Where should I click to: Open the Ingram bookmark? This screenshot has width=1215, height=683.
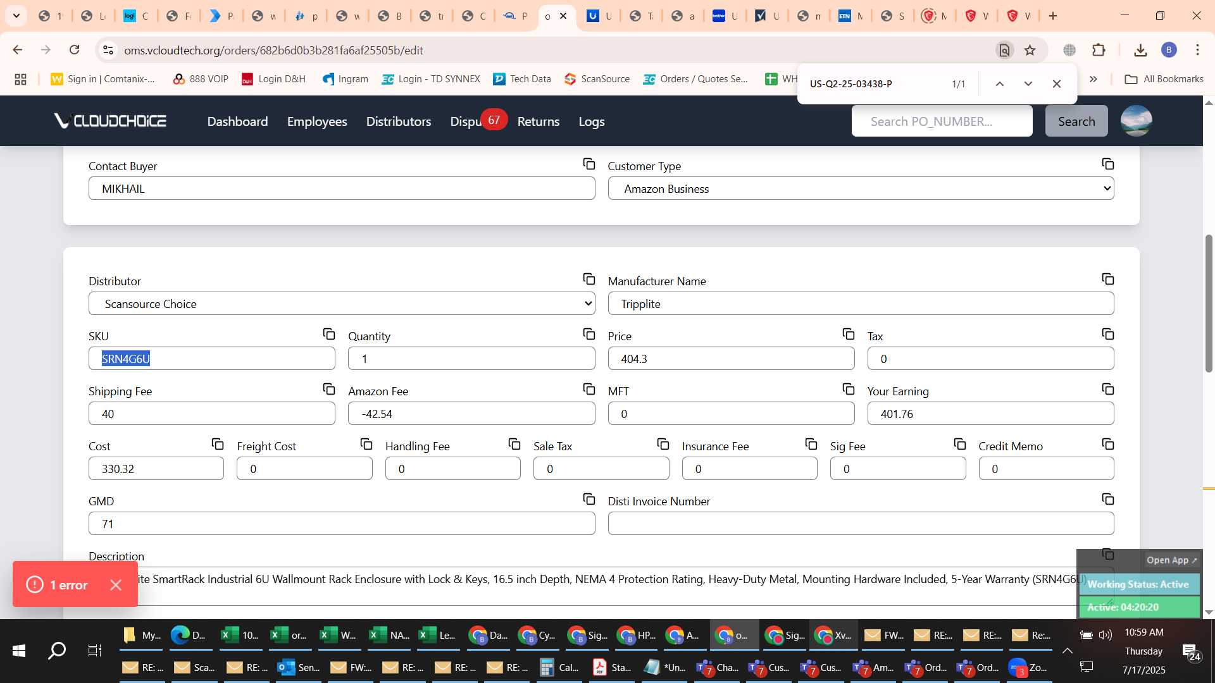tap(346, 79)
